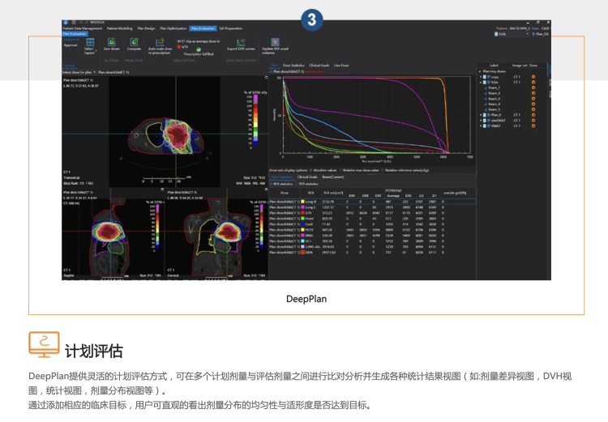Click the Heart green color swatch
The image size is (608, 422).
click(x=303, y=218)
